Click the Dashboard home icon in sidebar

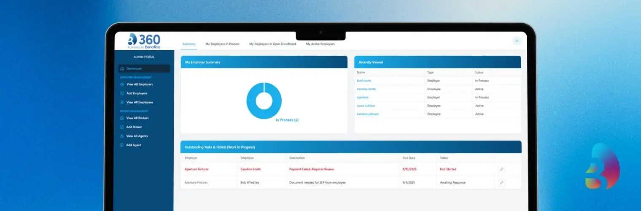coord(122,68)
